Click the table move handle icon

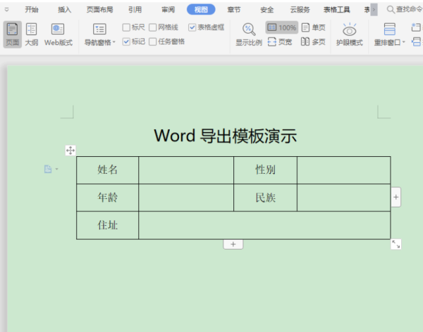tap(70, 151)
